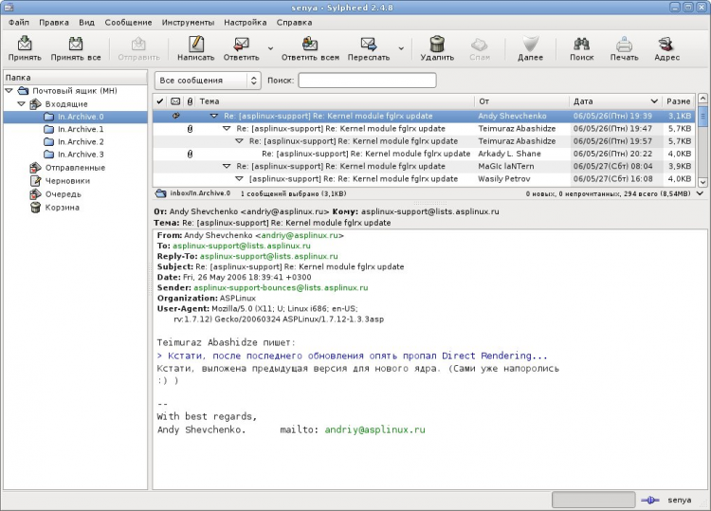Image resolution: width=711 pixels, height=511 pixels.
Task: Open the Сообщение menu
Action: (128, 21)
